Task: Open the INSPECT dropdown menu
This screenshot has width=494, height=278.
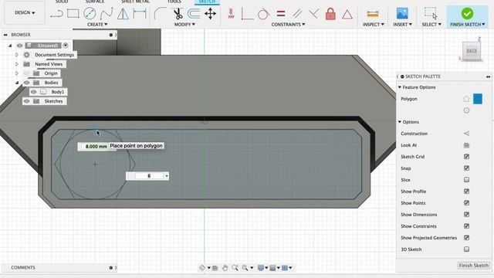Action: click(x=373, y=24)
